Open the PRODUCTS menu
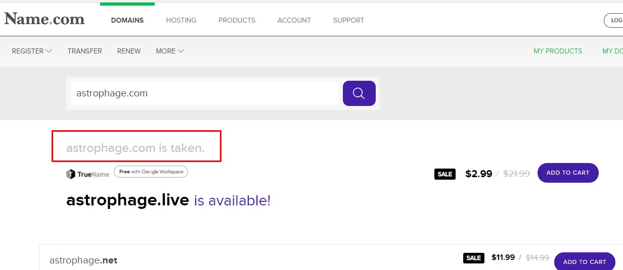The height and width of the screenshot is (270, 623). [237, 20]
